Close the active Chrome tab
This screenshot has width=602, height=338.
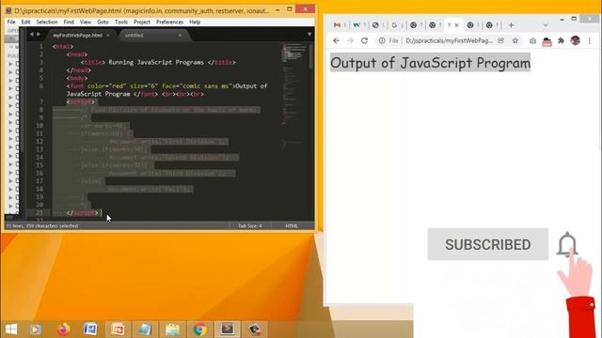click(x=456, y=25)
